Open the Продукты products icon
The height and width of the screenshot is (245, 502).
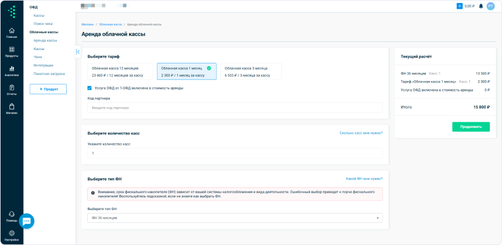pos(12,51)
